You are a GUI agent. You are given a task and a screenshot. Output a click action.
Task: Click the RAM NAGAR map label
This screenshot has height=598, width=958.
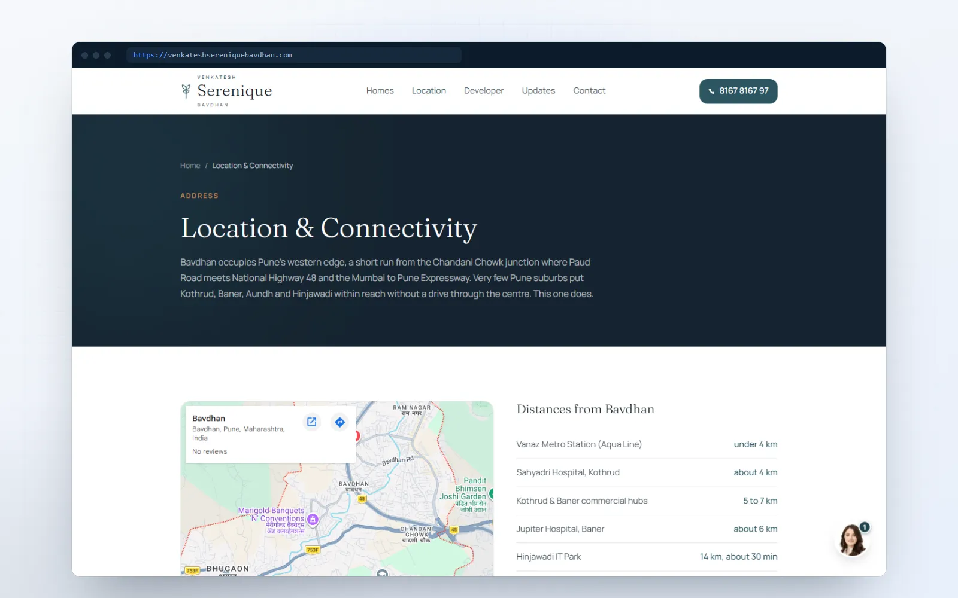coord(411,410)
